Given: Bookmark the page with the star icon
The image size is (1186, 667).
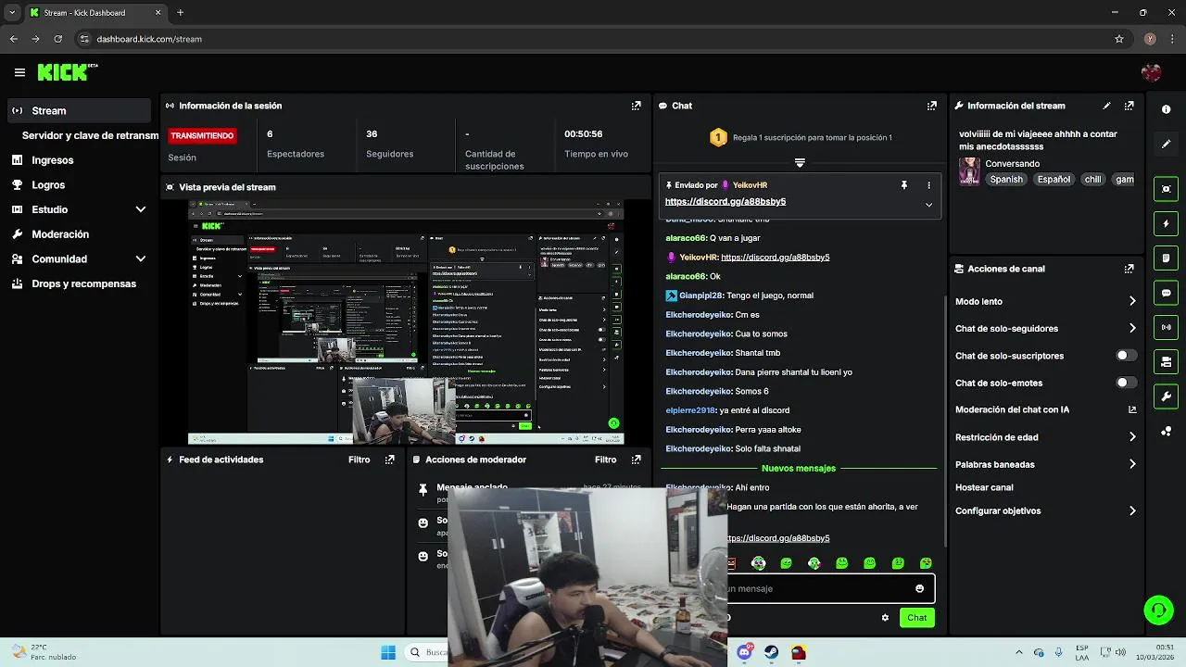Looking at the screenshot, I should coord(1119,39).
